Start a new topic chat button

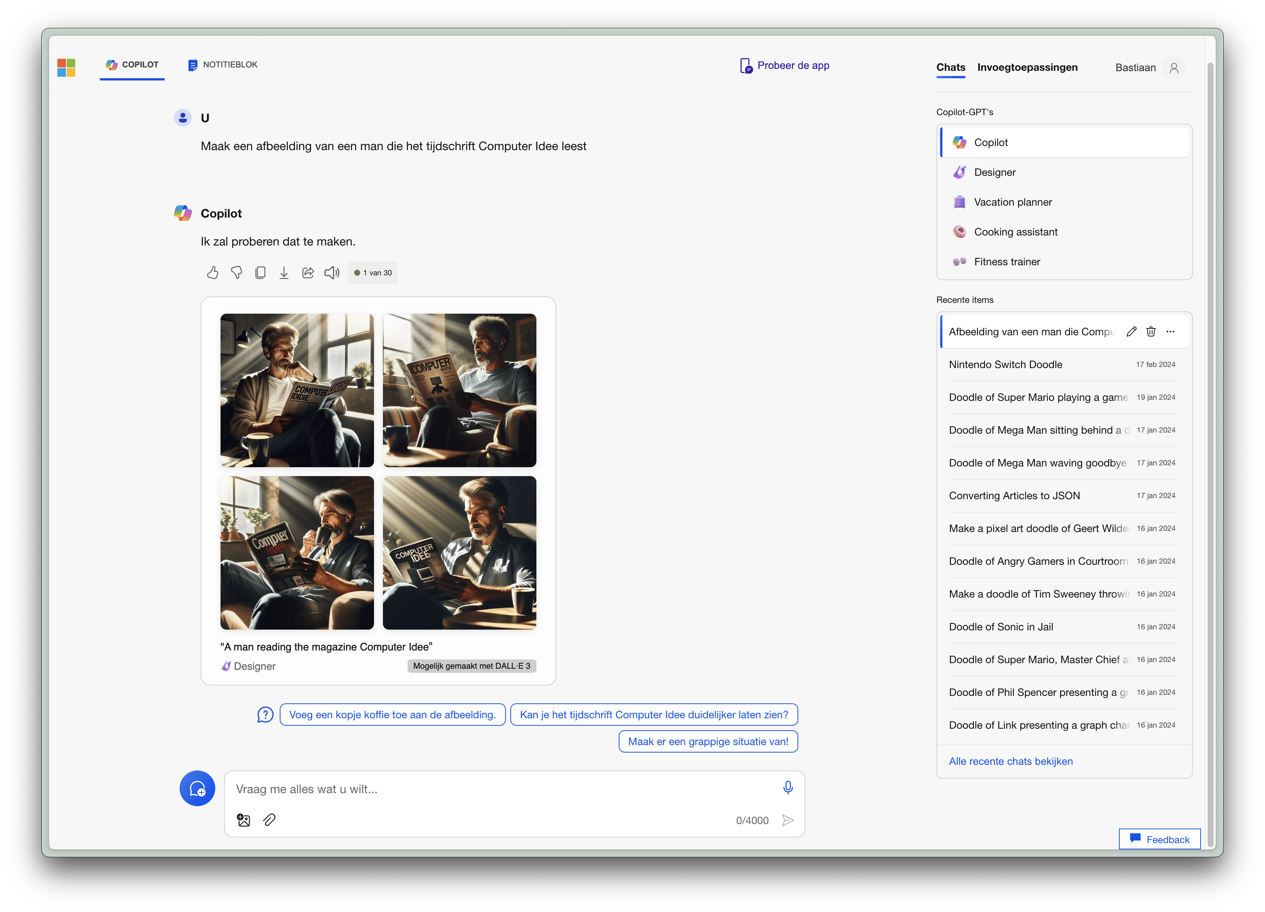197,789
